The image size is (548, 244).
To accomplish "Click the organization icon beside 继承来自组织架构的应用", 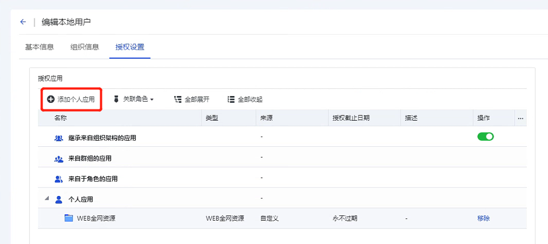I will coord(59,138).
